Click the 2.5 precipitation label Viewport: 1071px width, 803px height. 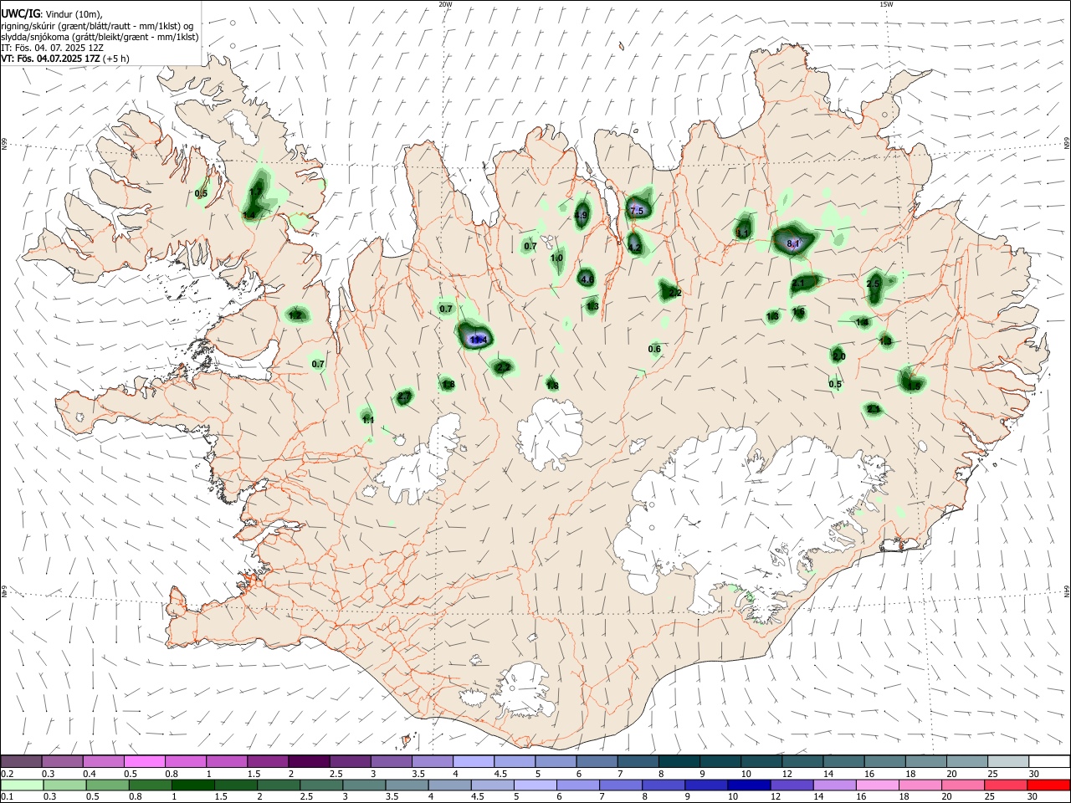pos(873,284)
